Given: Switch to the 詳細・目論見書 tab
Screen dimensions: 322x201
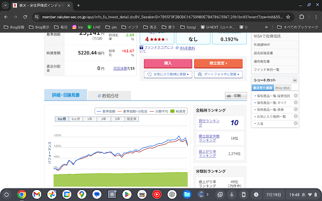Looking at the screenshot, I should (66, 95).
